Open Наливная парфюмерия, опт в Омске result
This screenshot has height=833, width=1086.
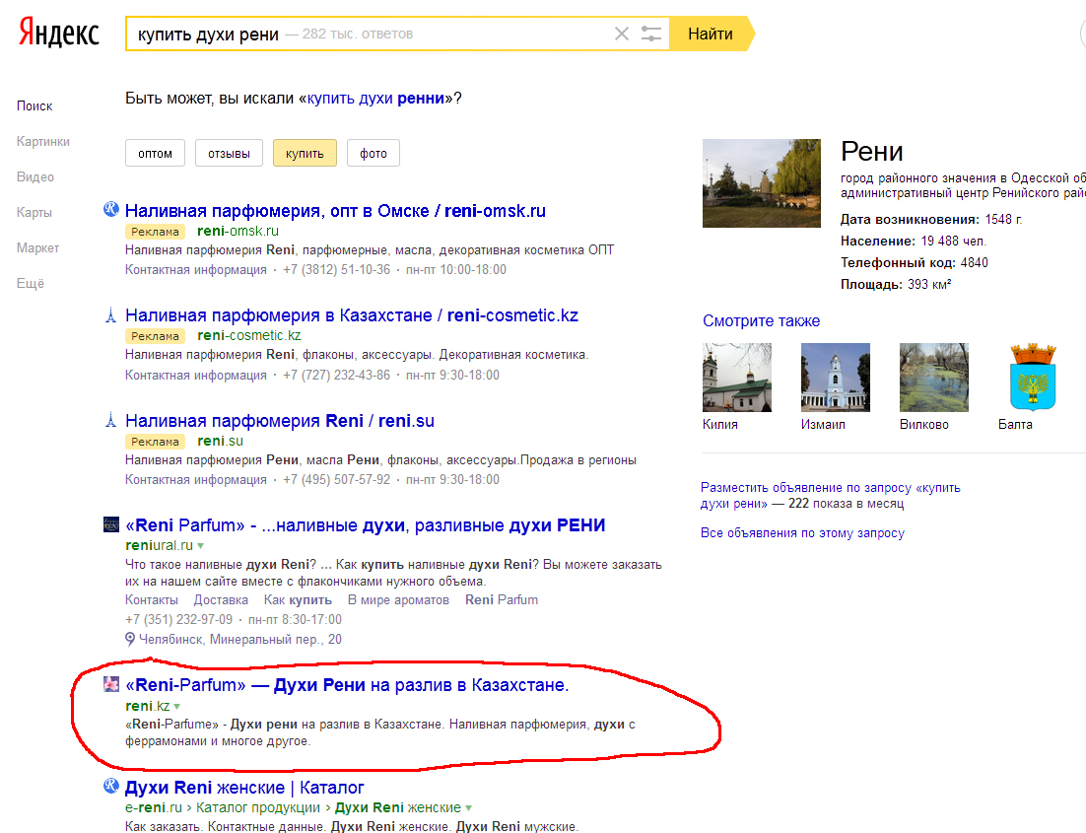335,211
